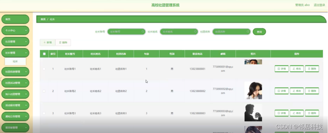
Task: Expand the 加入社团管理 sidebar menu
Action: point(15,94)
